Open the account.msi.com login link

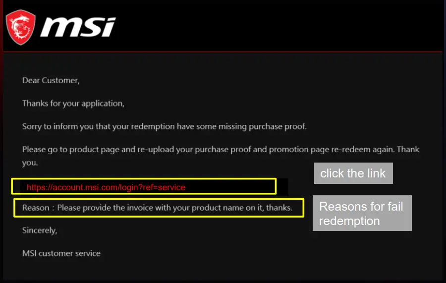click(106, 188)
